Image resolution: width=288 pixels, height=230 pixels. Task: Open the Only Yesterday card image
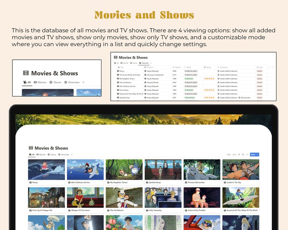163,197
